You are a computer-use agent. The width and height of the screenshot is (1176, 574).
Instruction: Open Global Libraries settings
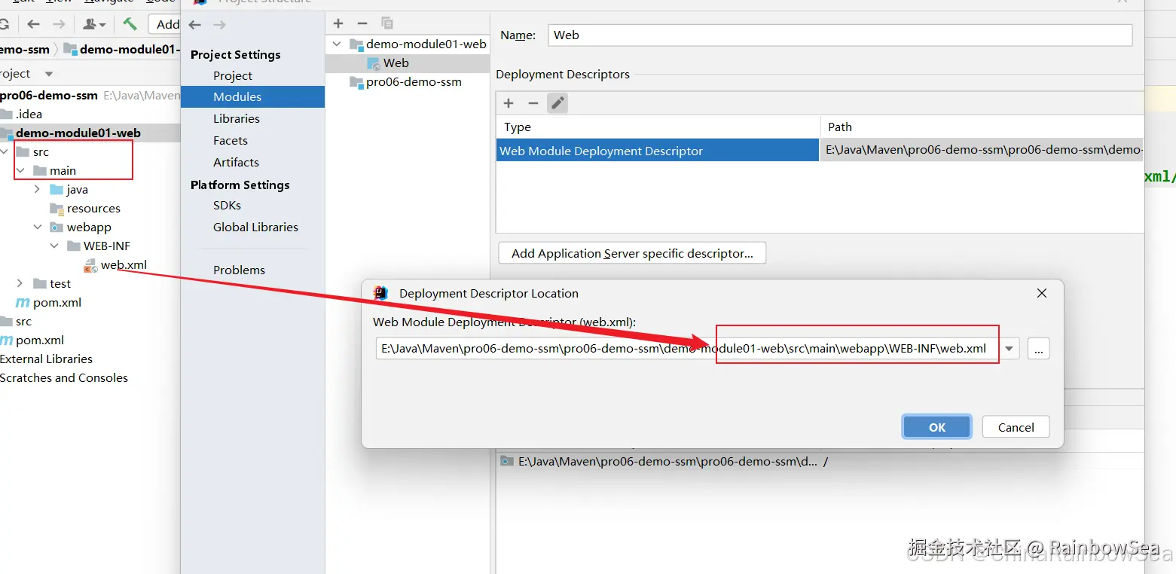point(255,227)
